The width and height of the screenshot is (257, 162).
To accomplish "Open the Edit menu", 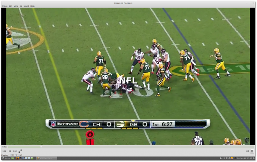I will [11, 6].
